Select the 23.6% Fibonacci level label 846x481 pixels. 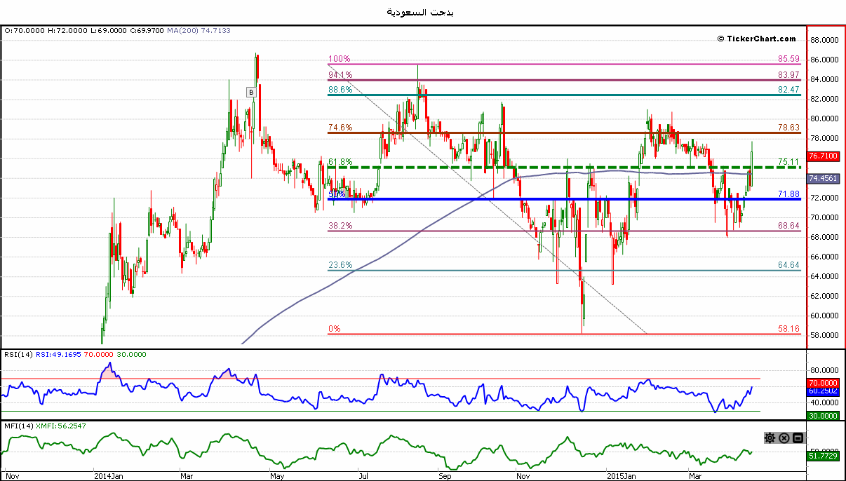click(340, 265)
